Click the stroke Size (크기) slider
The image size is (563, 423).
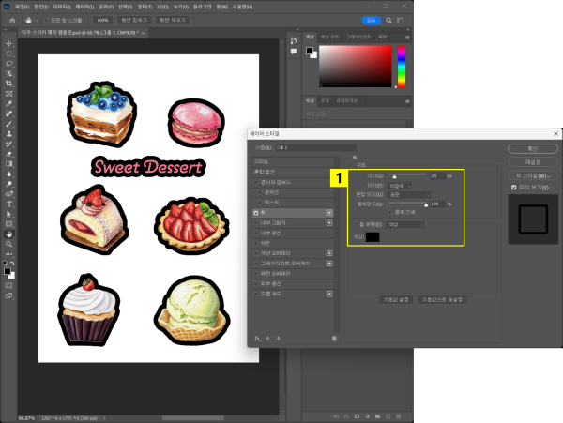(407, 175)
